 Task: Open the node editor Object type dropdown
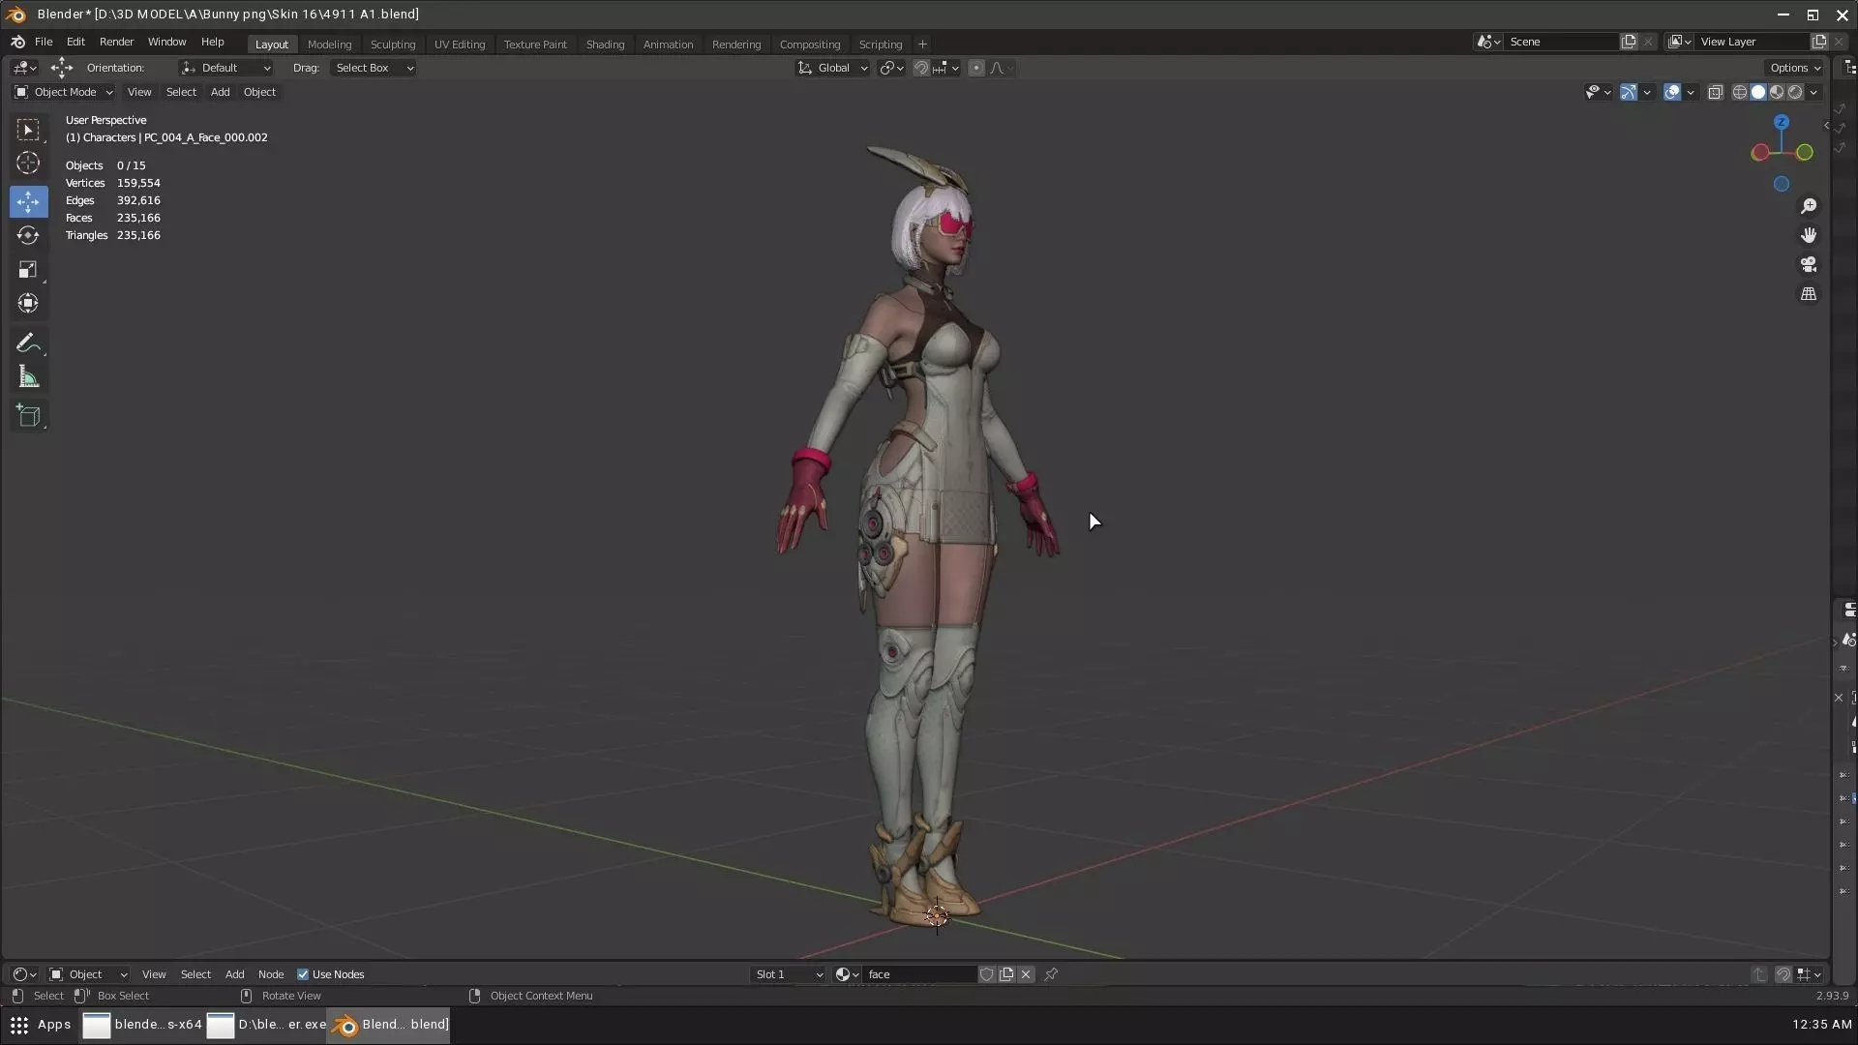click(88, 974)
